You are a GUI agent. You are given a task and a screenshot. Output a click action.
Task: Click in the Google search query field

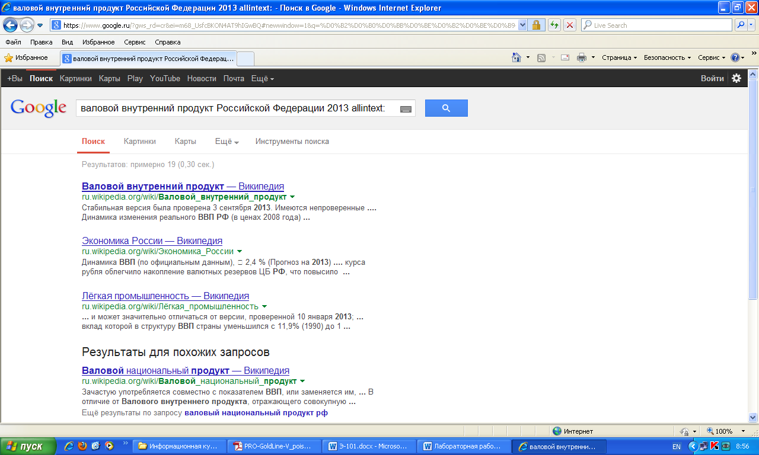pyautogui.click(x=237, y=108)
